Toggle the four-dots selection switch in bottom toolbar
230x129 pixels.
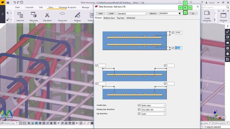point(44,123)
